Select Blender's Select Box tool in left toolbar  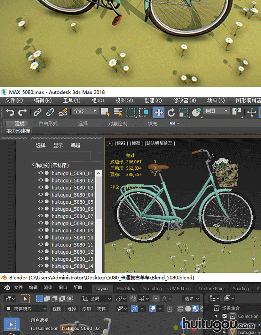pos(11,324)
